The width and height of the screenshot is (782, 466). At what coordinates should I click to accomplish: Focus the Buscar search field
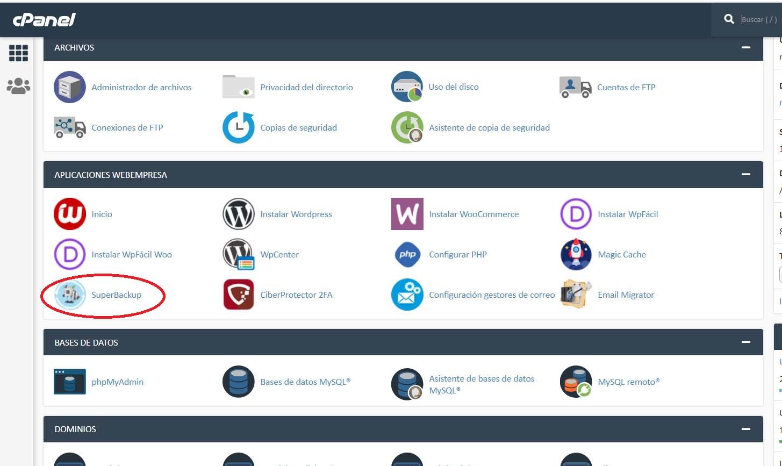click(x=760, y=19)
